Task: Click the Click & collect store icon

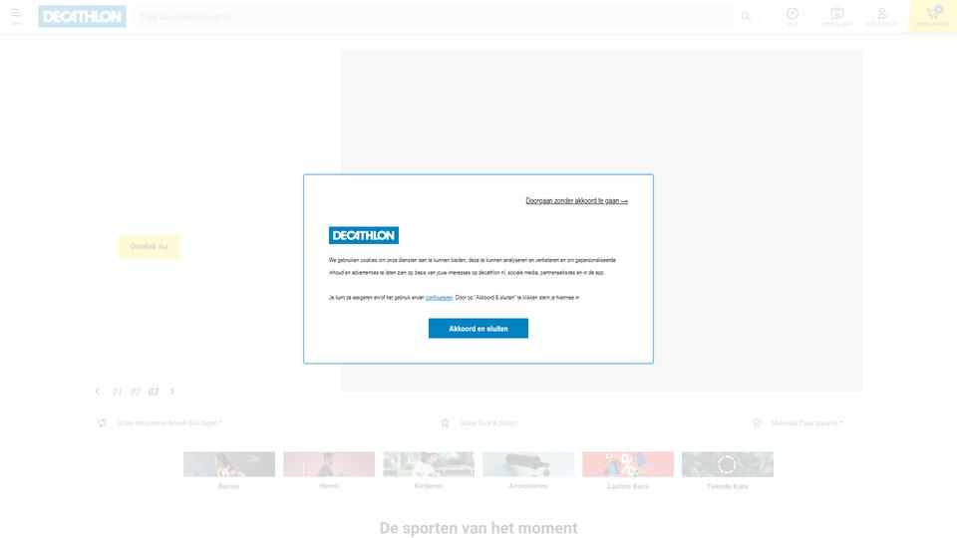Action: tap(445, 422)
